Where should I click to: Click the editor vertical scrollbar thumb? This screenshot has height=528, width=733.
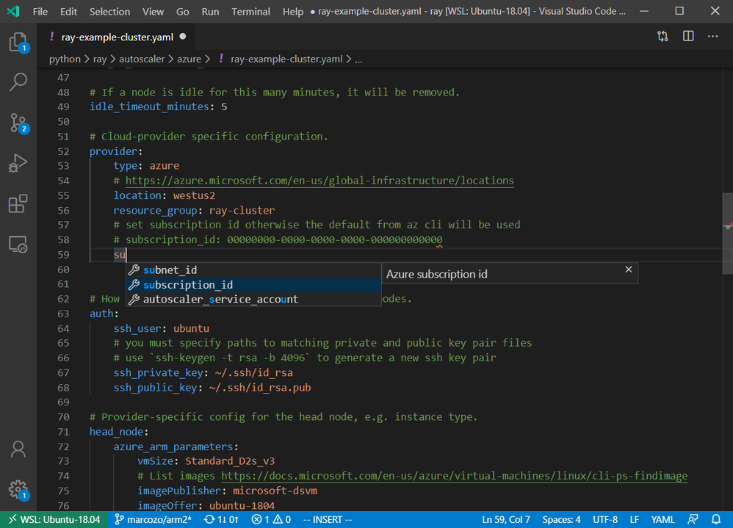727,234
